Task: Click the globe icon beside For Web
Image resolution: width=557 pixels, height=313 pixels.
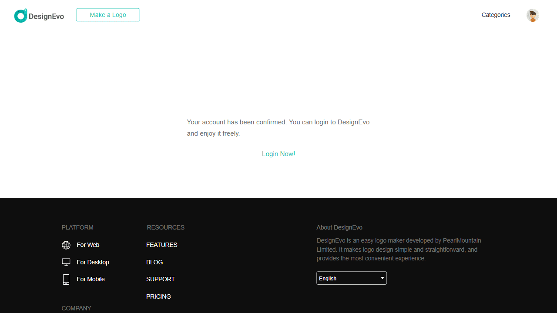Action: point(66,245)
